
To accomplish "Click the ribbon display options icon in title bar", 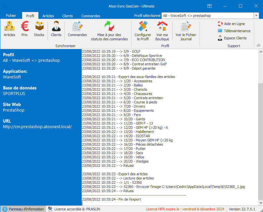I will [209, 6].
